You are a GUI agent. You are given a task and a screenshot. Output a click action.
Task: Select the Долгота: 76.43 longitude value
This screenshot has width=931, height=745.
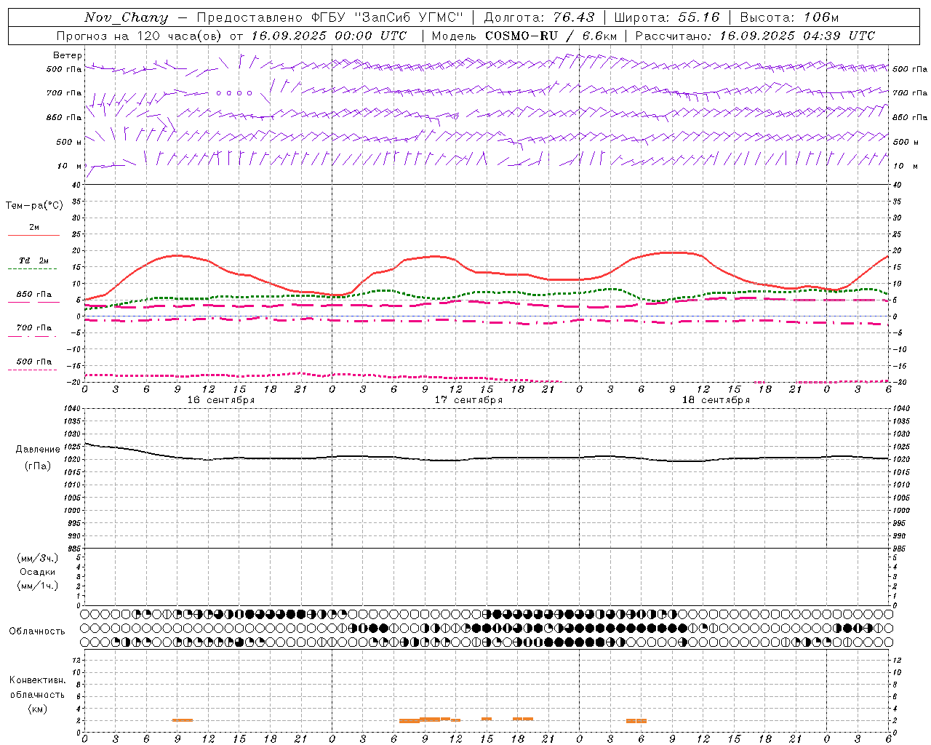tap(539, 17)
